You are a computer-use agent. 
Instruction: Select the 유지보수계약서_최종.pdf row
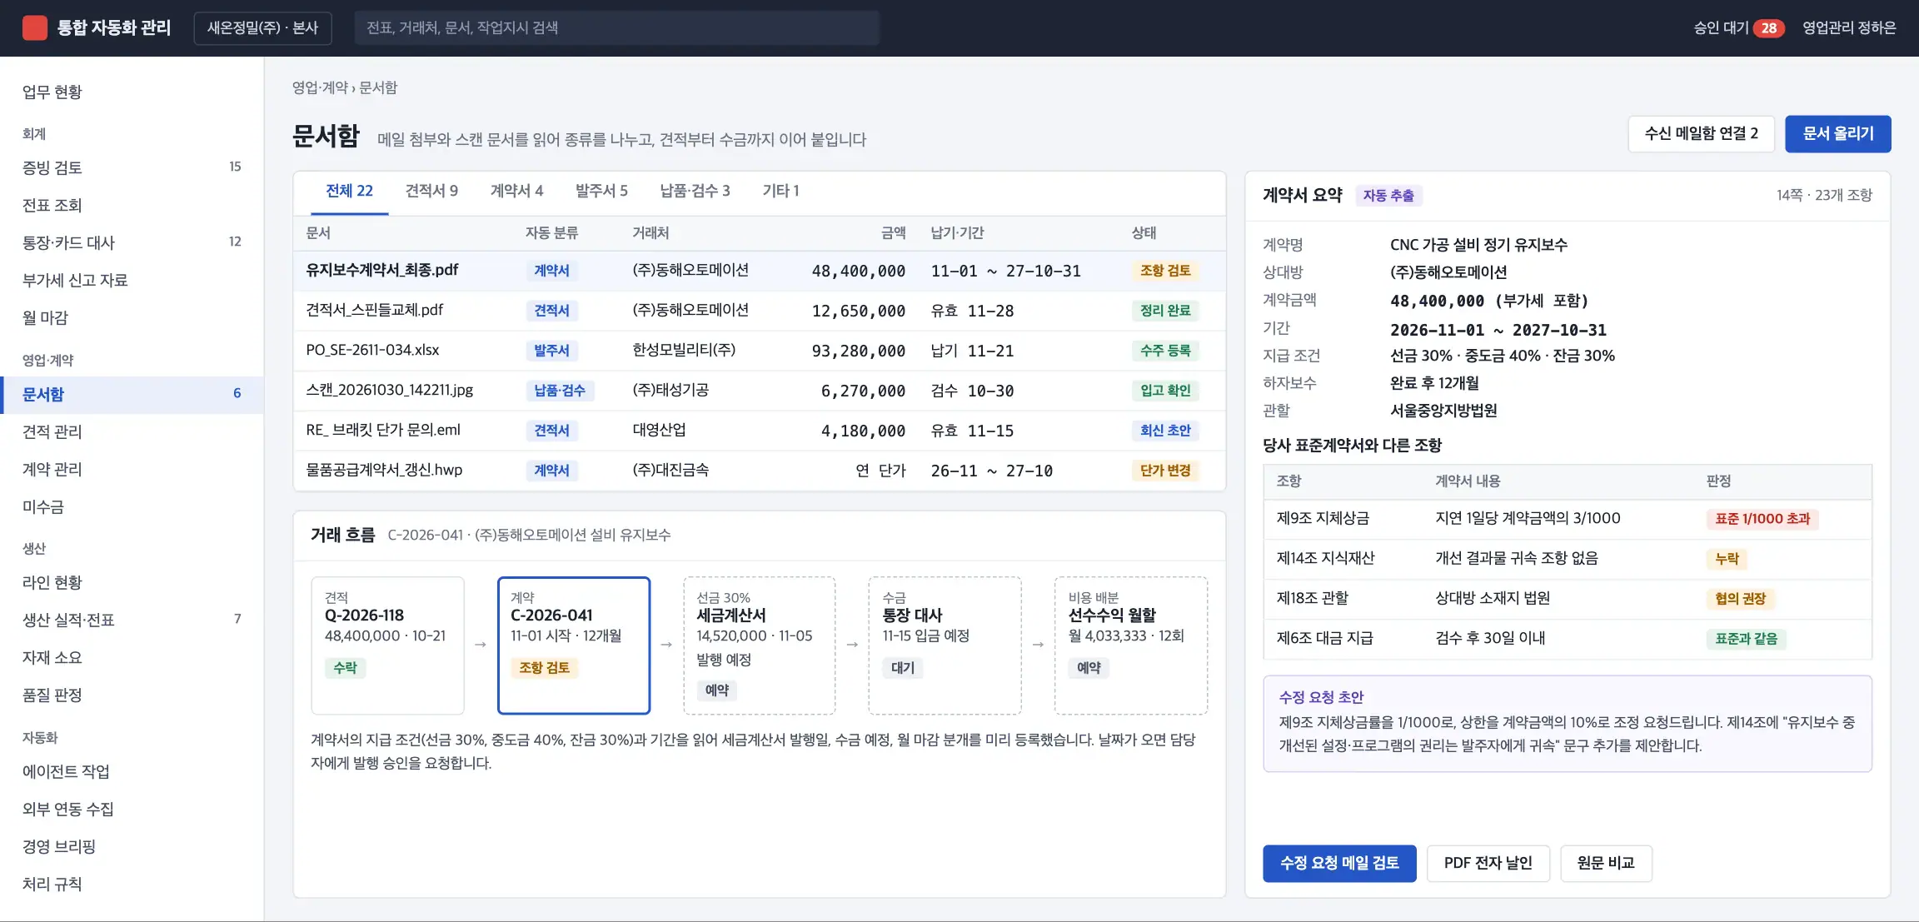point(759,271)
